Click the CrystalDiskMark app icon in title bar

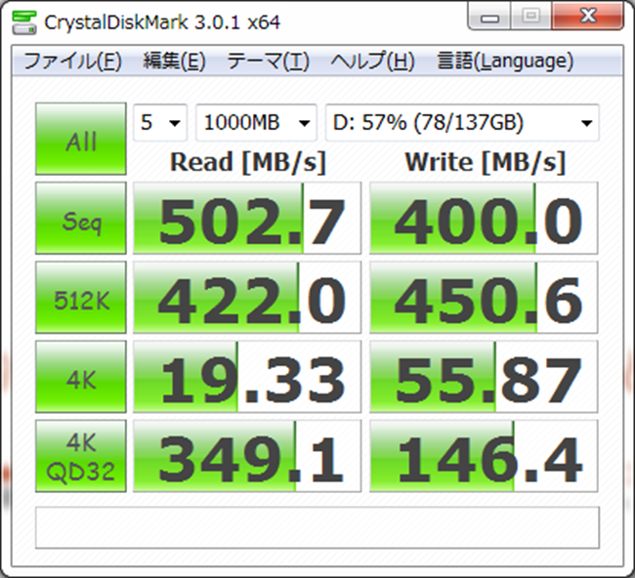[x=24, y=21]
